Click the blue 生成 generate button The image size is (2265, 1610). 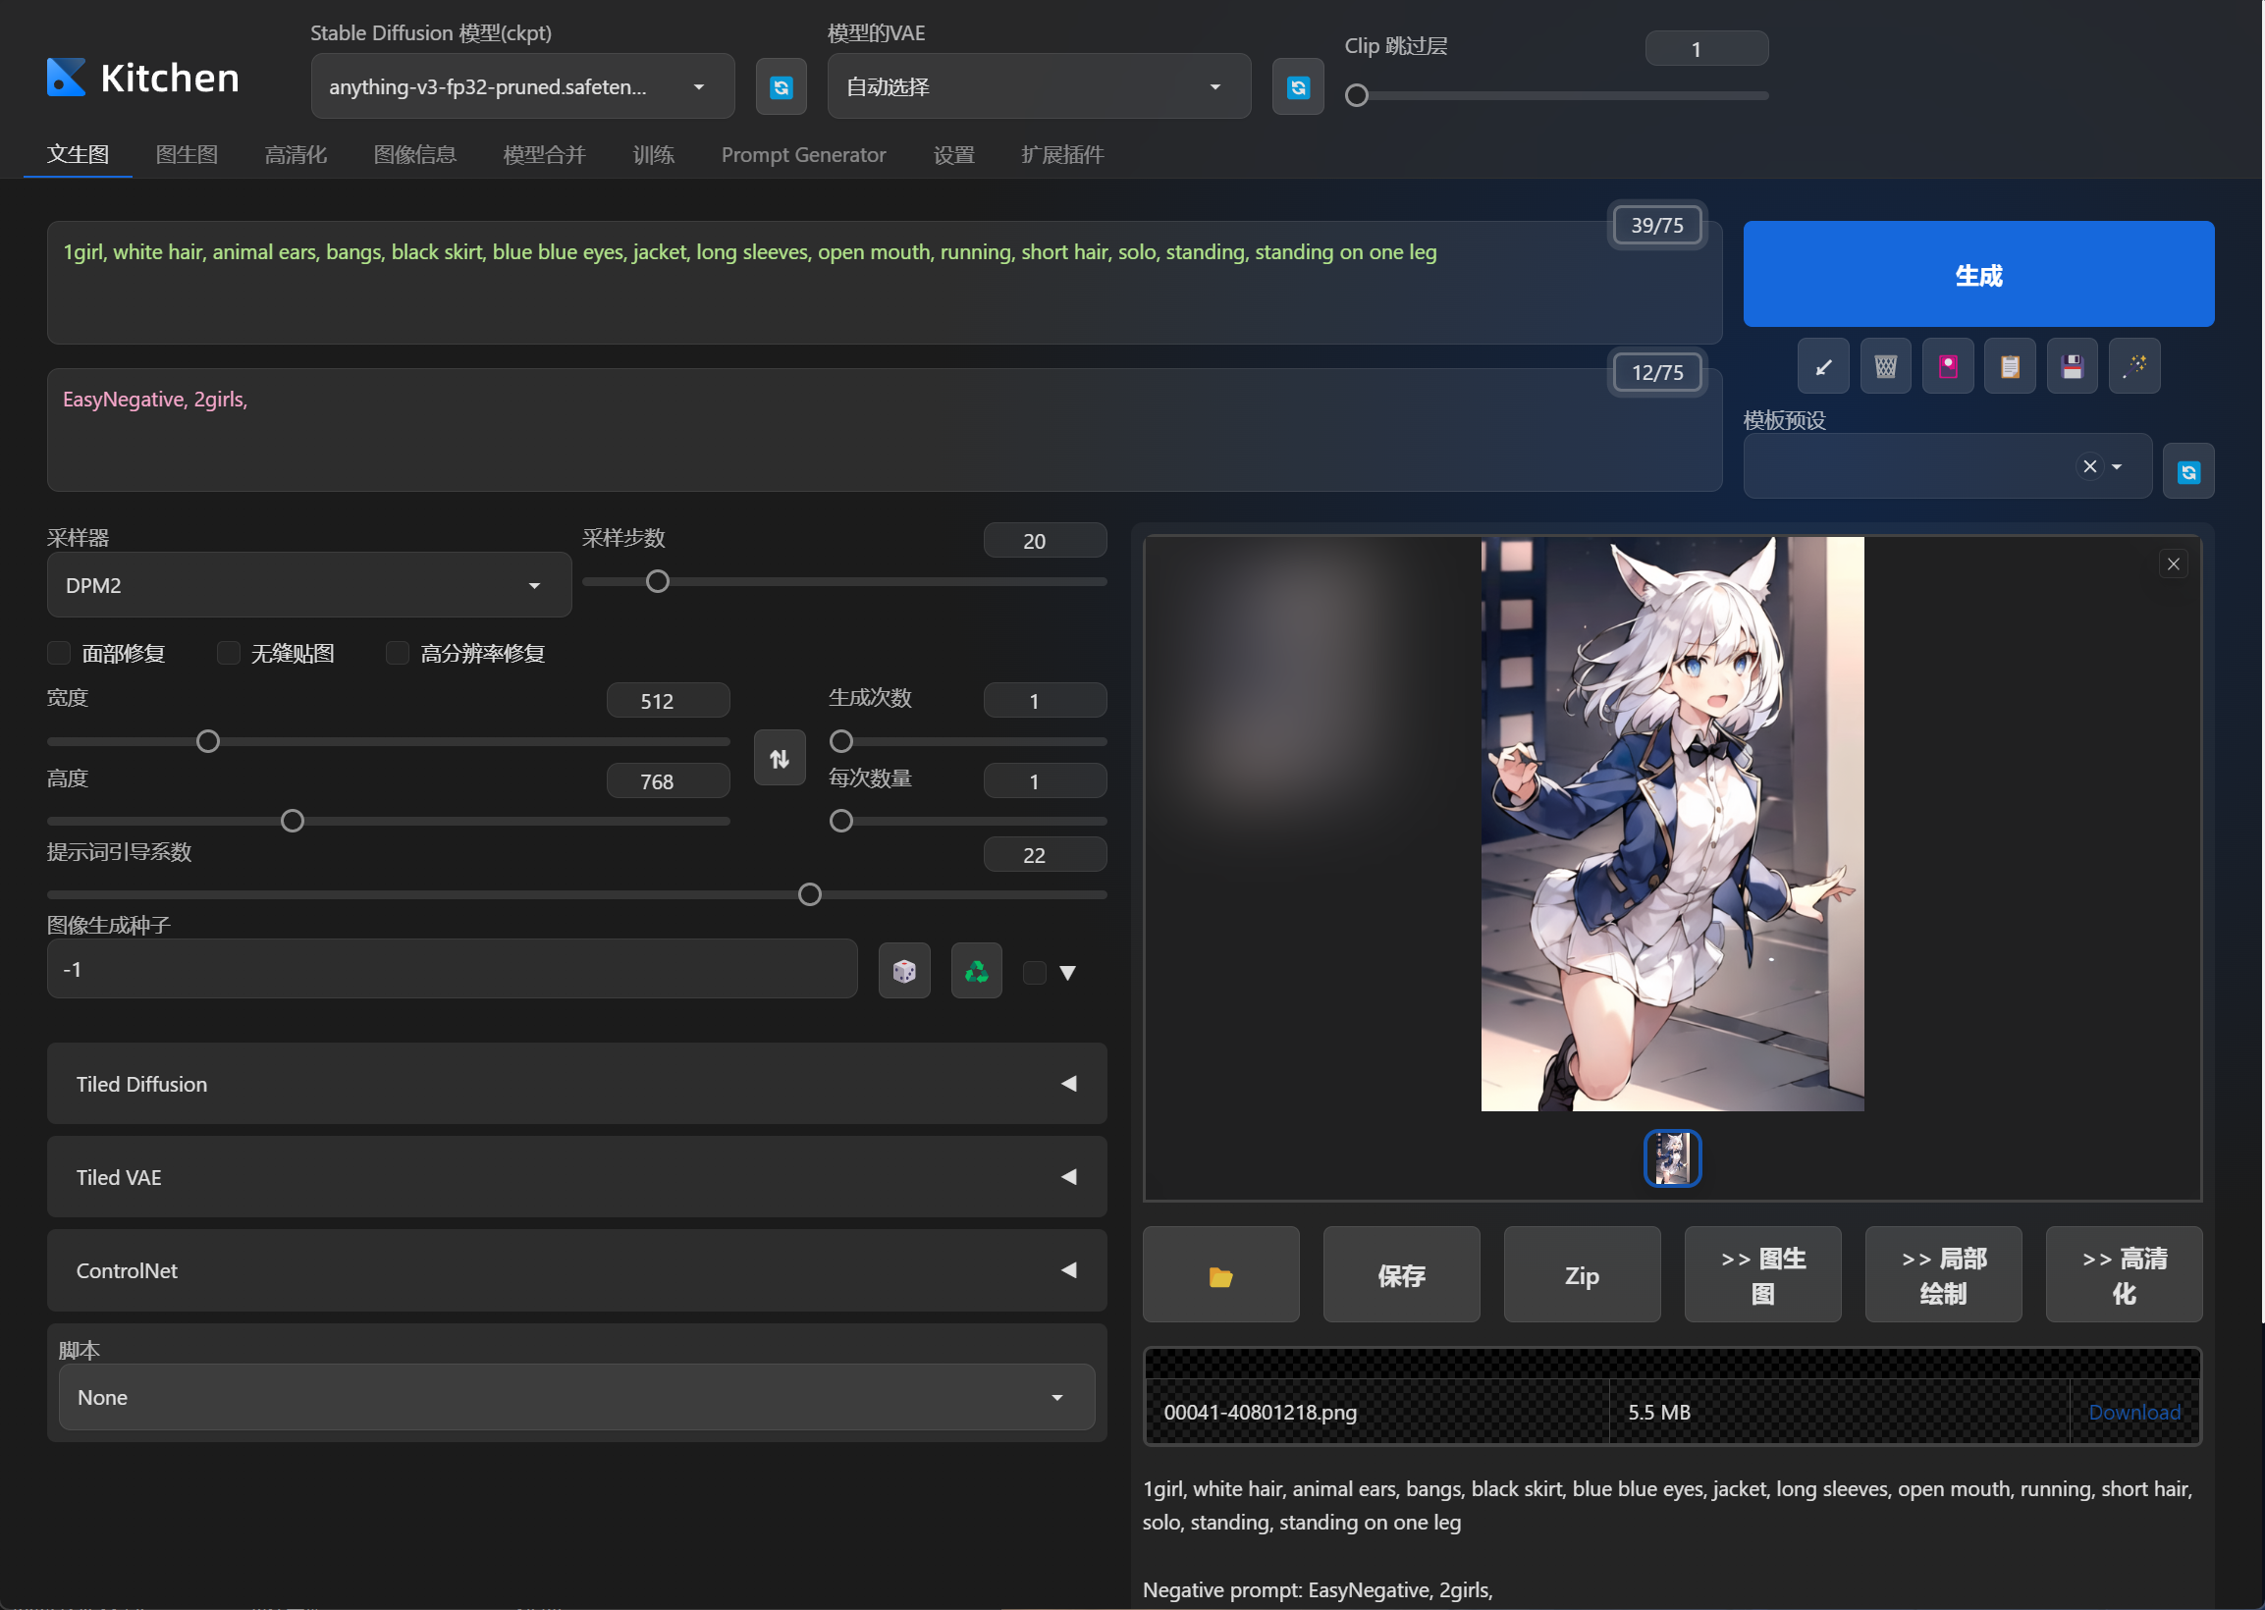1978,275
